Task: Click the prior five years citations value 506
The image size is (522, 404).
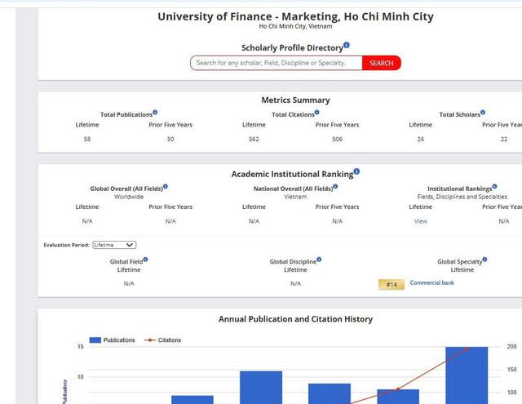Action: [x=337, y=140]
